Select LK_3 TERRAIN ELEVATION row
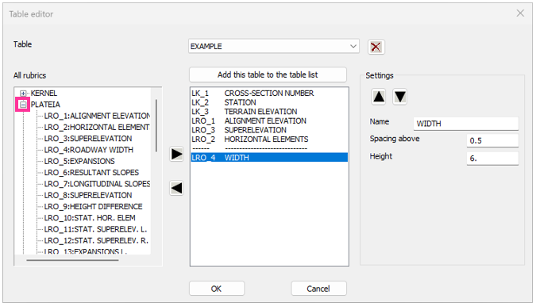536x306 pixels. 269,112
